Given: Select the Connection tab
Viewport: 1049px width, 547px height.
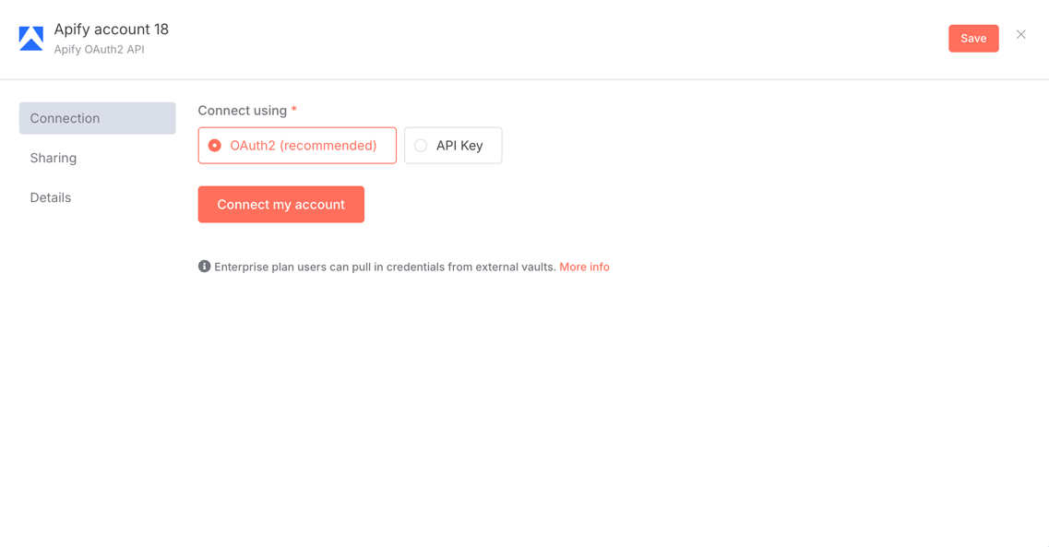Looking at the screenshot, I should [65, 118].
